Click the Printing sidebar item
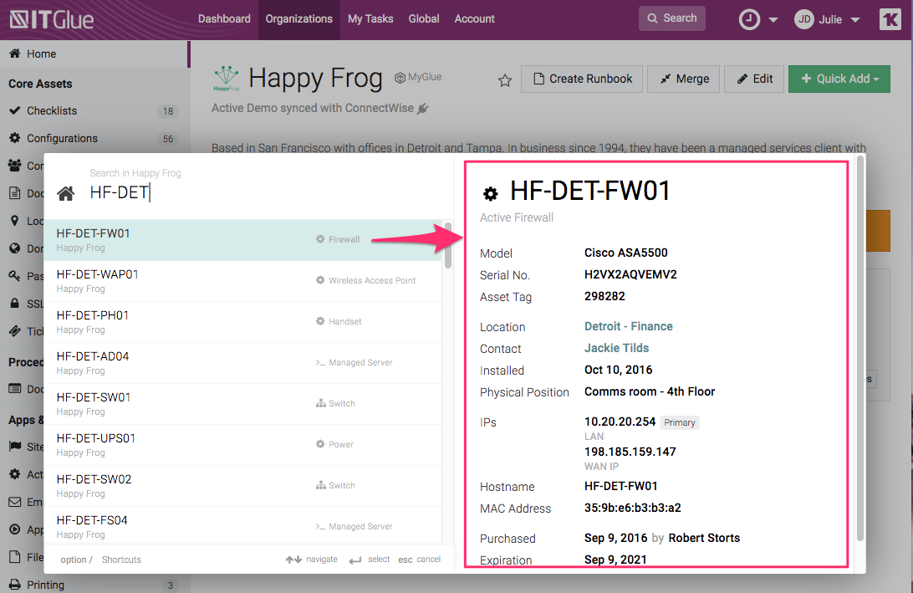 coord(94,585)
